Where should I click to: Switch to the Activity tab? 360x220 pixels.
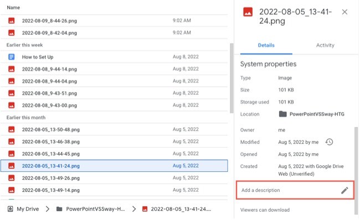(x=325, y=45)
